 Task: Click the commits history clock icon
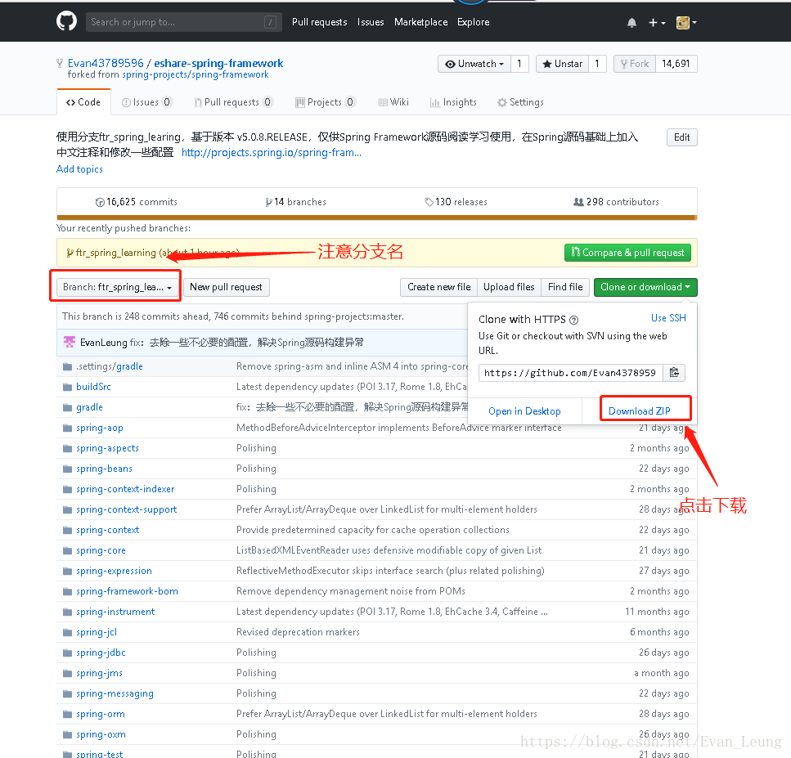coord(100,202)
